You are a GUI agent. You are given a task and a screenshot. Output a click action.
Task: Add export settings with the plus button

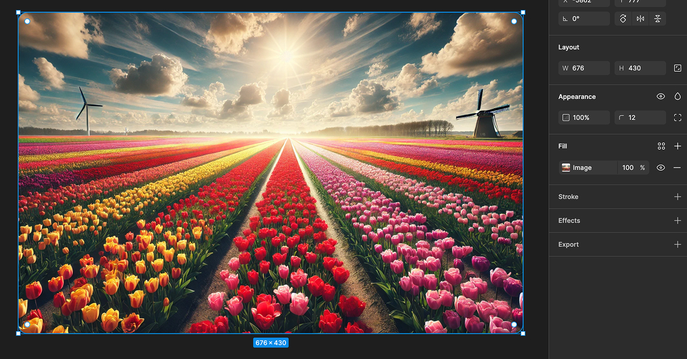point(678,244)
